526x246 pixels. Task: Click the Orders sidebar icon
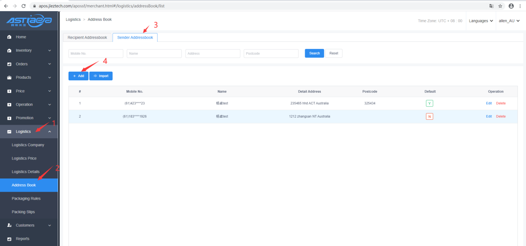pyautogui.click(x=9, y=64)
